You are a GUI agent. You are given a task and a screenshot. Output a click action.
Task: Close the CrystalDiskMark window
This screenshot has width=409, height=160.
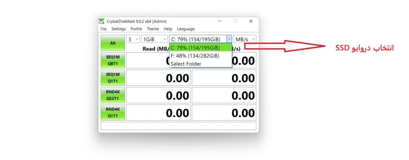point(251,22)
